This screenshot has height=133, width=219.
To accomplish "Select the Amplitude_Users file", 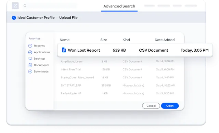I will [x=72, y=62].
